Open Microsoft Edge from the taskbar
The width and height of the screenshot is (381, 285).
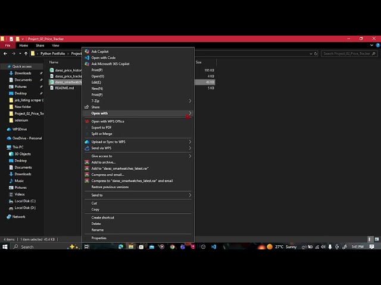tap(120, 247)
